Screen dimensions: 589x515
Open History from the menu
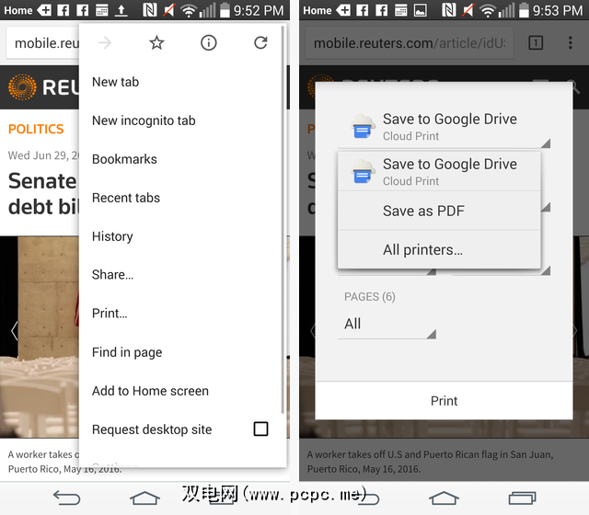(x=112, y=236)
